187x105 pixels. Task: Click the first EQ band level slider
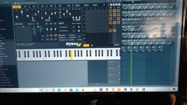coord(47,29)
